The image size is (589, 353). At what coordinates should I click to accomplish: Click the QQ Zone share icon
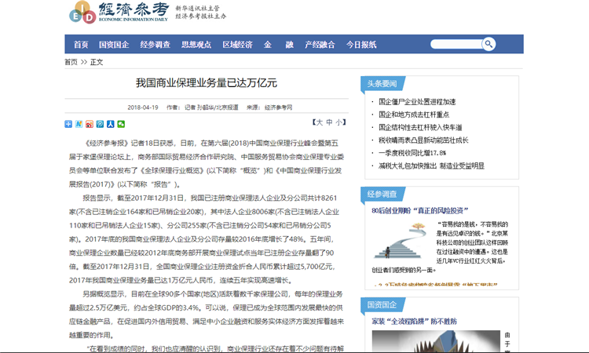[79, 124]
